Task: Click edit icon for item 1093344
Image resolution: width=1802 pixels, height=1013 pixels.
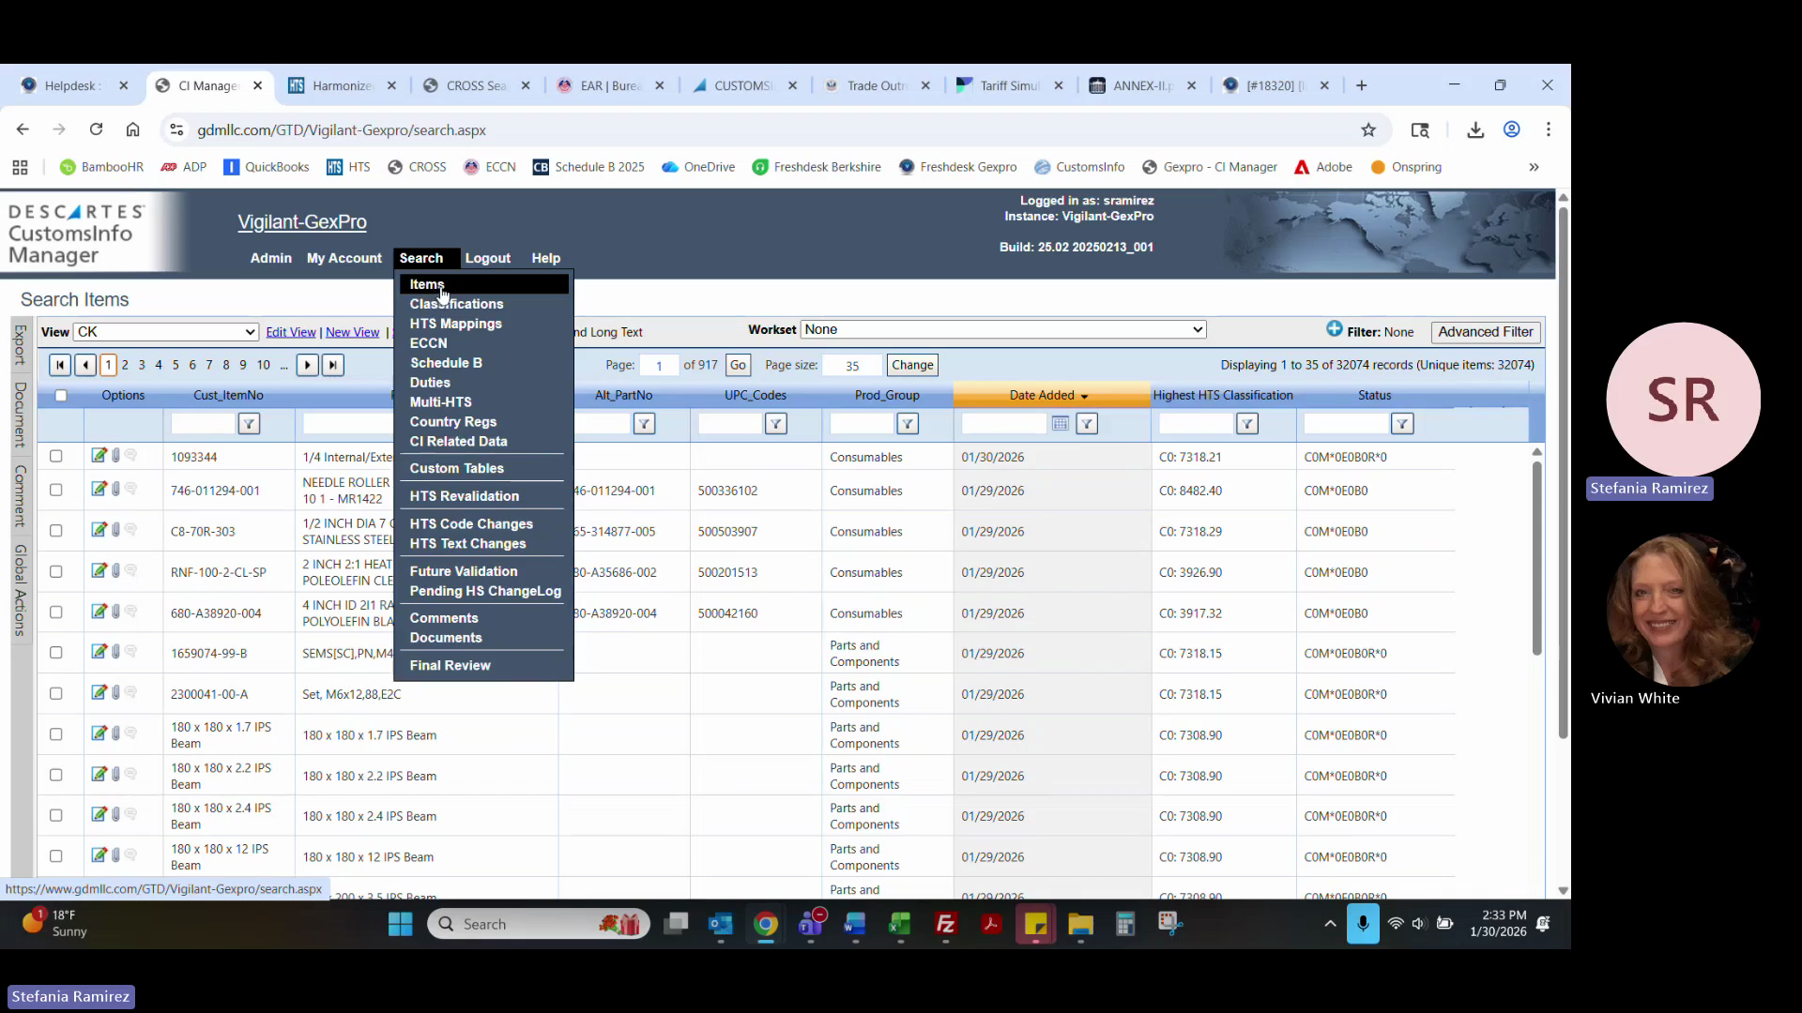Action: (x=99, y=456)
